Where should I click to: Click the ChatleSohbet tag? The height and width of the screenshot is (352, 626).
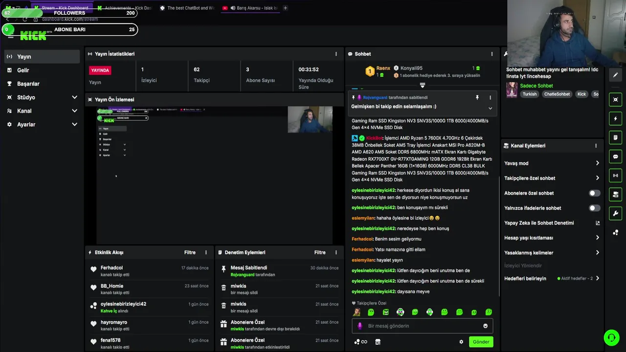pyautogui.click(x=557, y=94)
